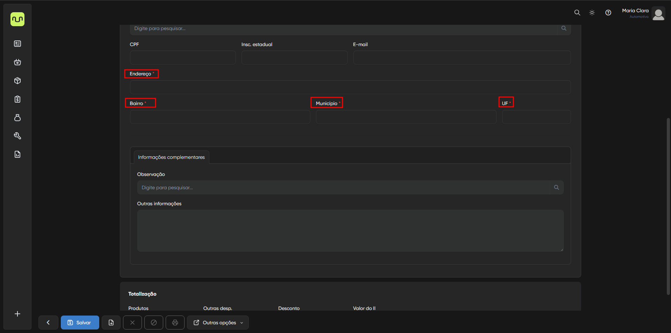Image resolution: width=671 pixels, height=333 pixels.
Task: Open the dollar clipboard sidebar icon
Action: point(17,99)
